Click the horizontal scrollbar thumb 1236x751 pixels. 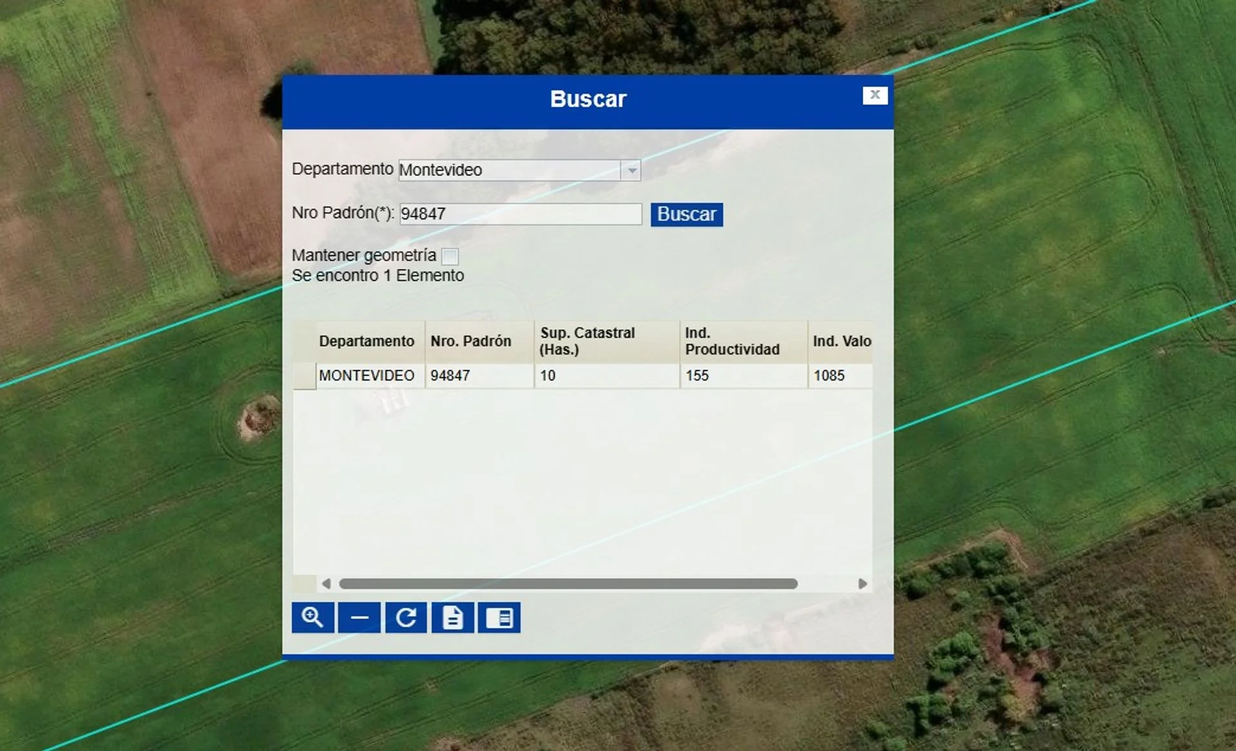[x=568, y=584]
